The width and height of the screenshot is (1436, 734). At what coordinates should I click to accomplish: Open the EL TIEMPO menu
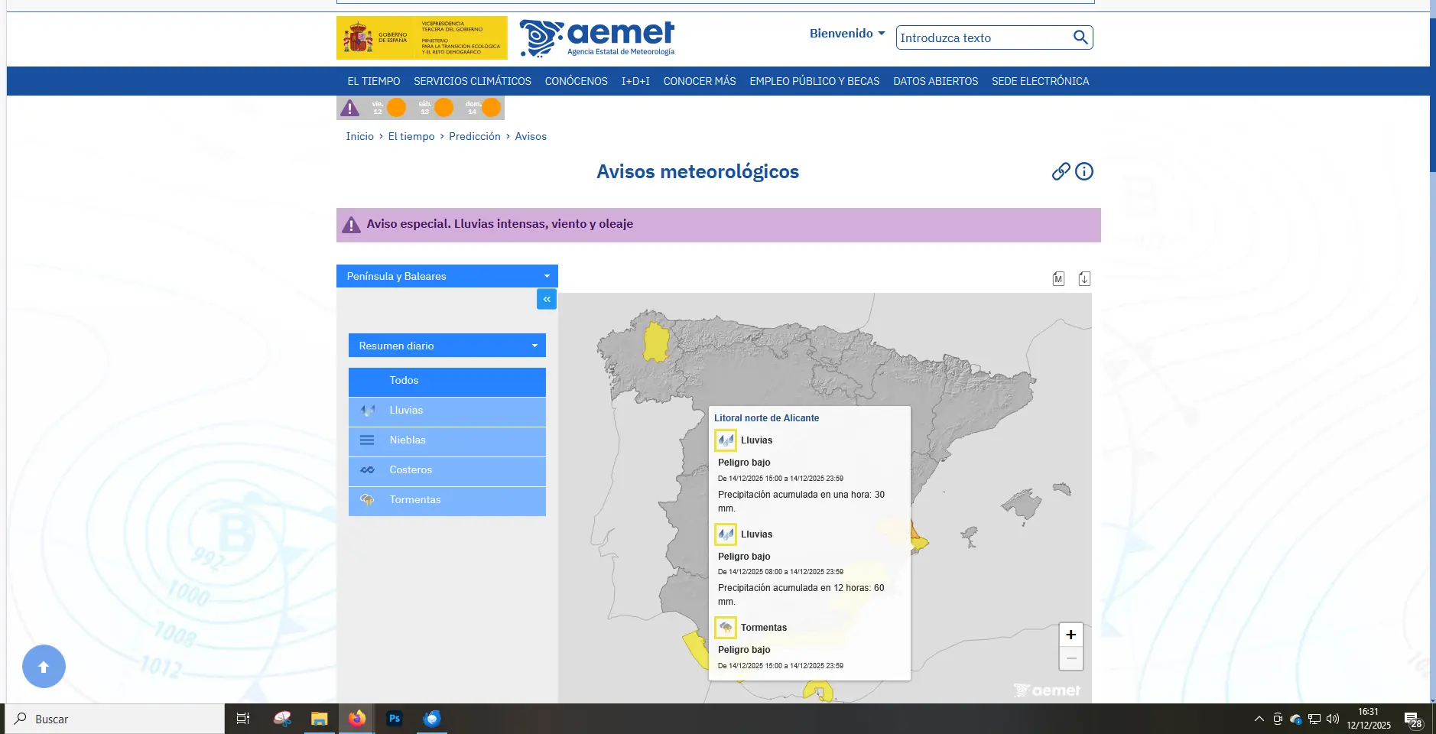click(x=373, y=81)
